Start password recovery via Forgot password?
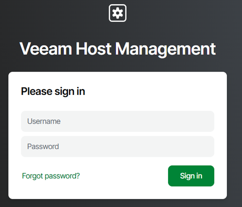The image size is (242, 207). (x=51, y=176)
